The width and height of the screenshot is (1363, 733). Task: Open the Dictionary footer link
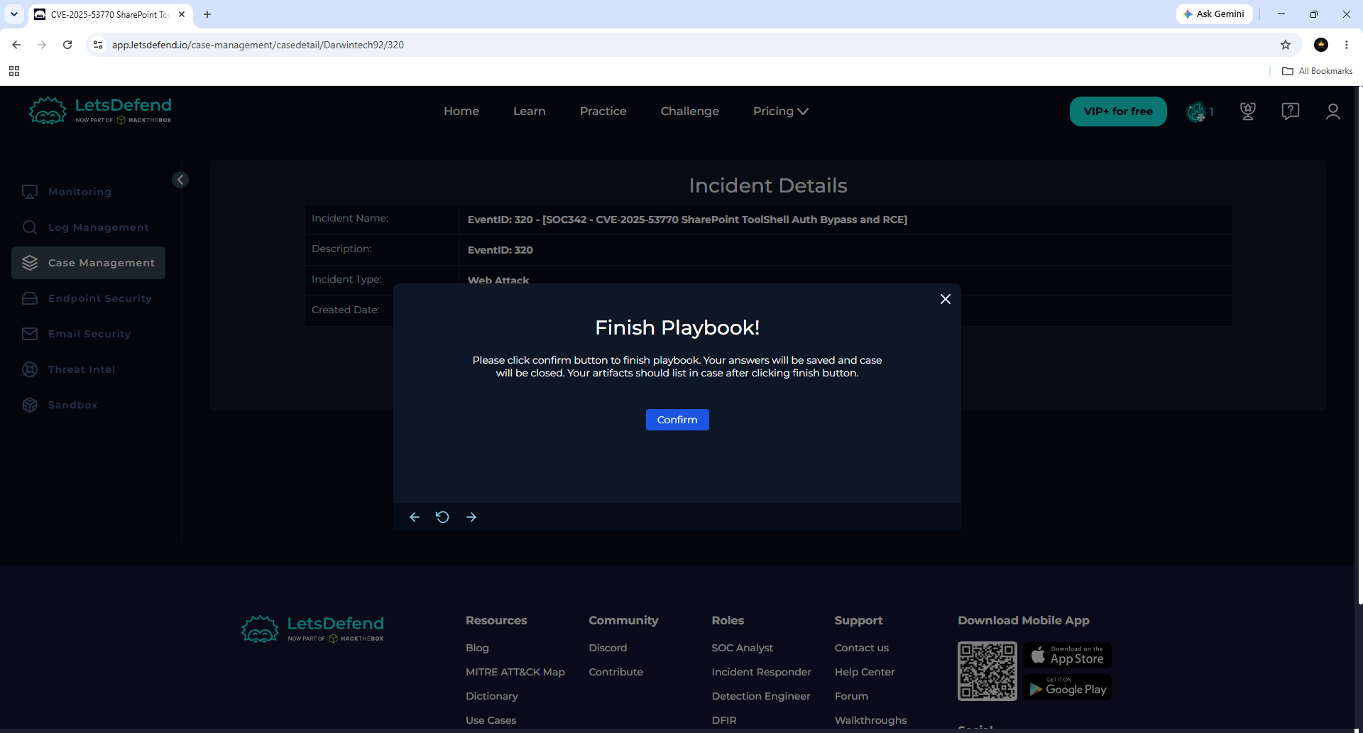point(491,696)
